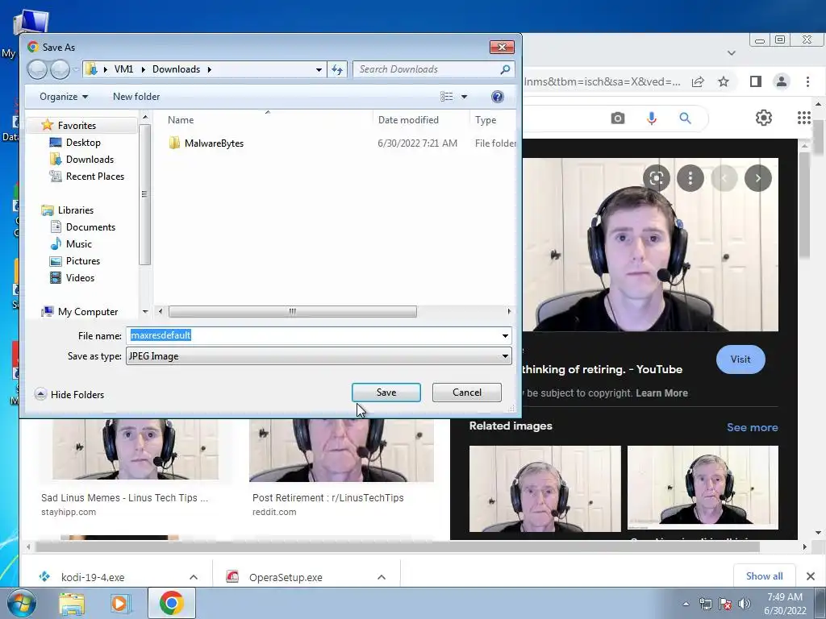The height and width of the screenshot is (619, 826).
Task: Toggle Chrome side panel icon
Action: pyautogui.click(x=755, y=81)
